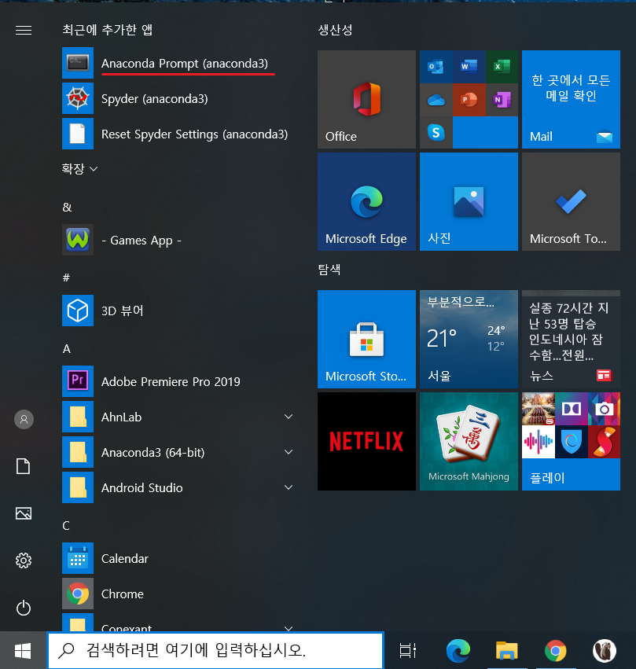
Task: Open the Mail tile
Action: click(571, 99)
